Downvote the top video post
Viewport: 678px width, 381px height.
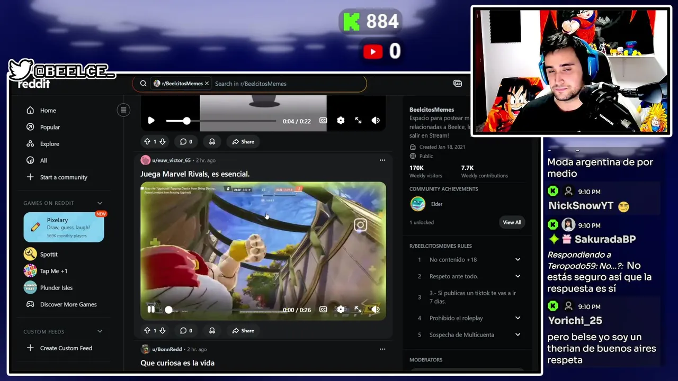(x=163, y=141)
